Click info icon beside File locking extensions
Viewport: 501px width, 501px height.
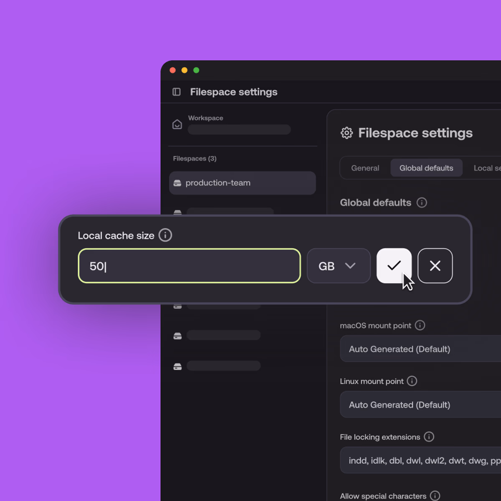tap(429, 437)
